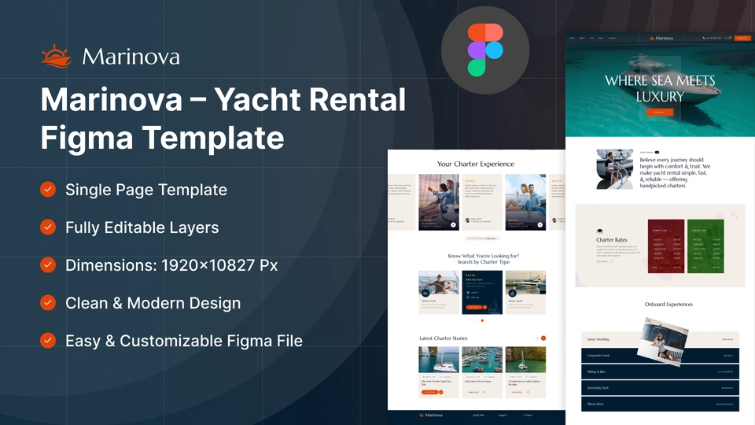Click the 'Single Page Template' text
The image size is (755, 425).
coord(146,190)
